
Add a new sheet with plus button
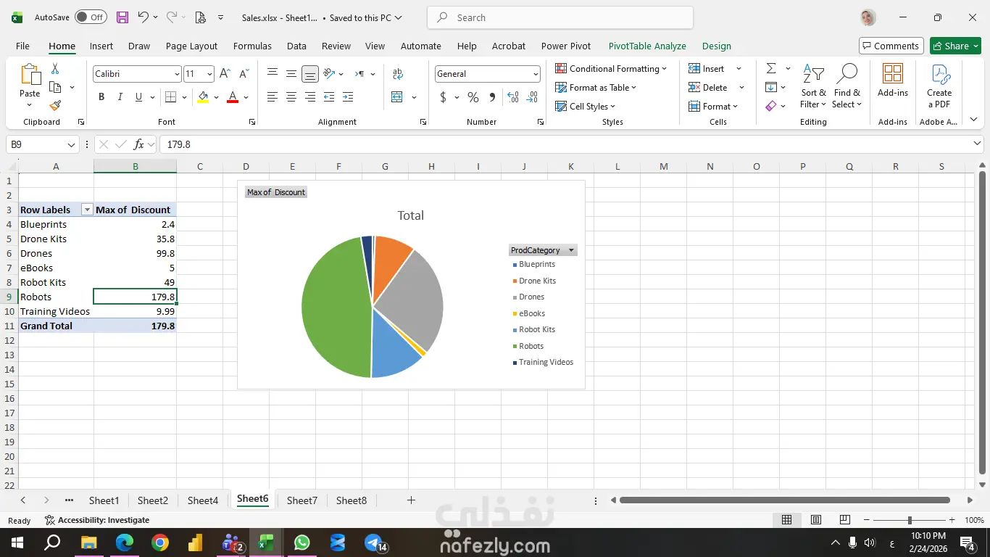[411, 500]
